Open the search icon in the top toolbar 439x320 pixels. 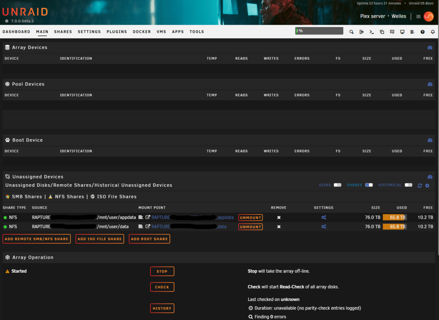[x=351, y=32]
